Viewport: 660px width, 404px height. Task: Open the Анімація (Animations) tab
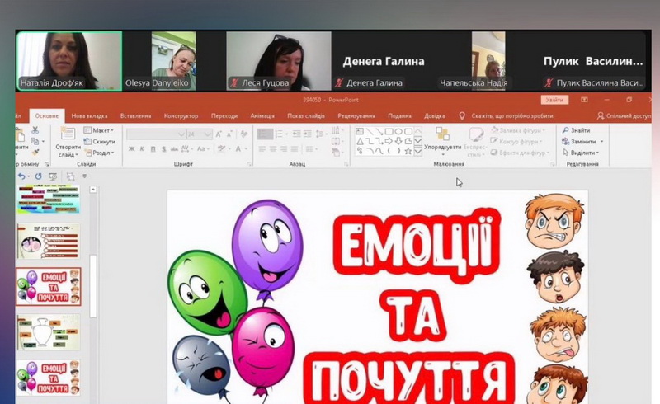(x=262, y=116)
